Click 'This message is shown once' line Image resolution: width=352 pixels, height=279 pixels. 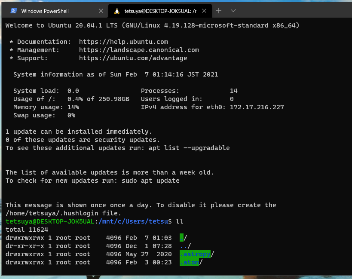point(141,205)
